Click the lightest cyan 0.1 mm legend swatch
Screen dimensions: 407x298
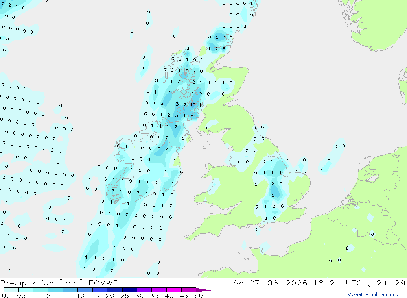[x=11, y=290]
